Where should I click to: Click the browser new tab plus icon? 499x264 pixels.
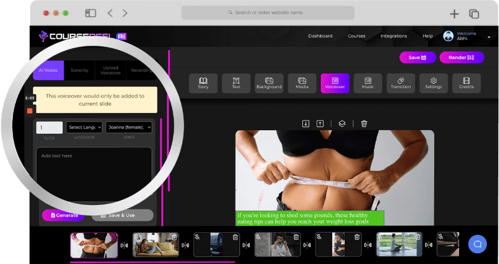pos(454,14)
